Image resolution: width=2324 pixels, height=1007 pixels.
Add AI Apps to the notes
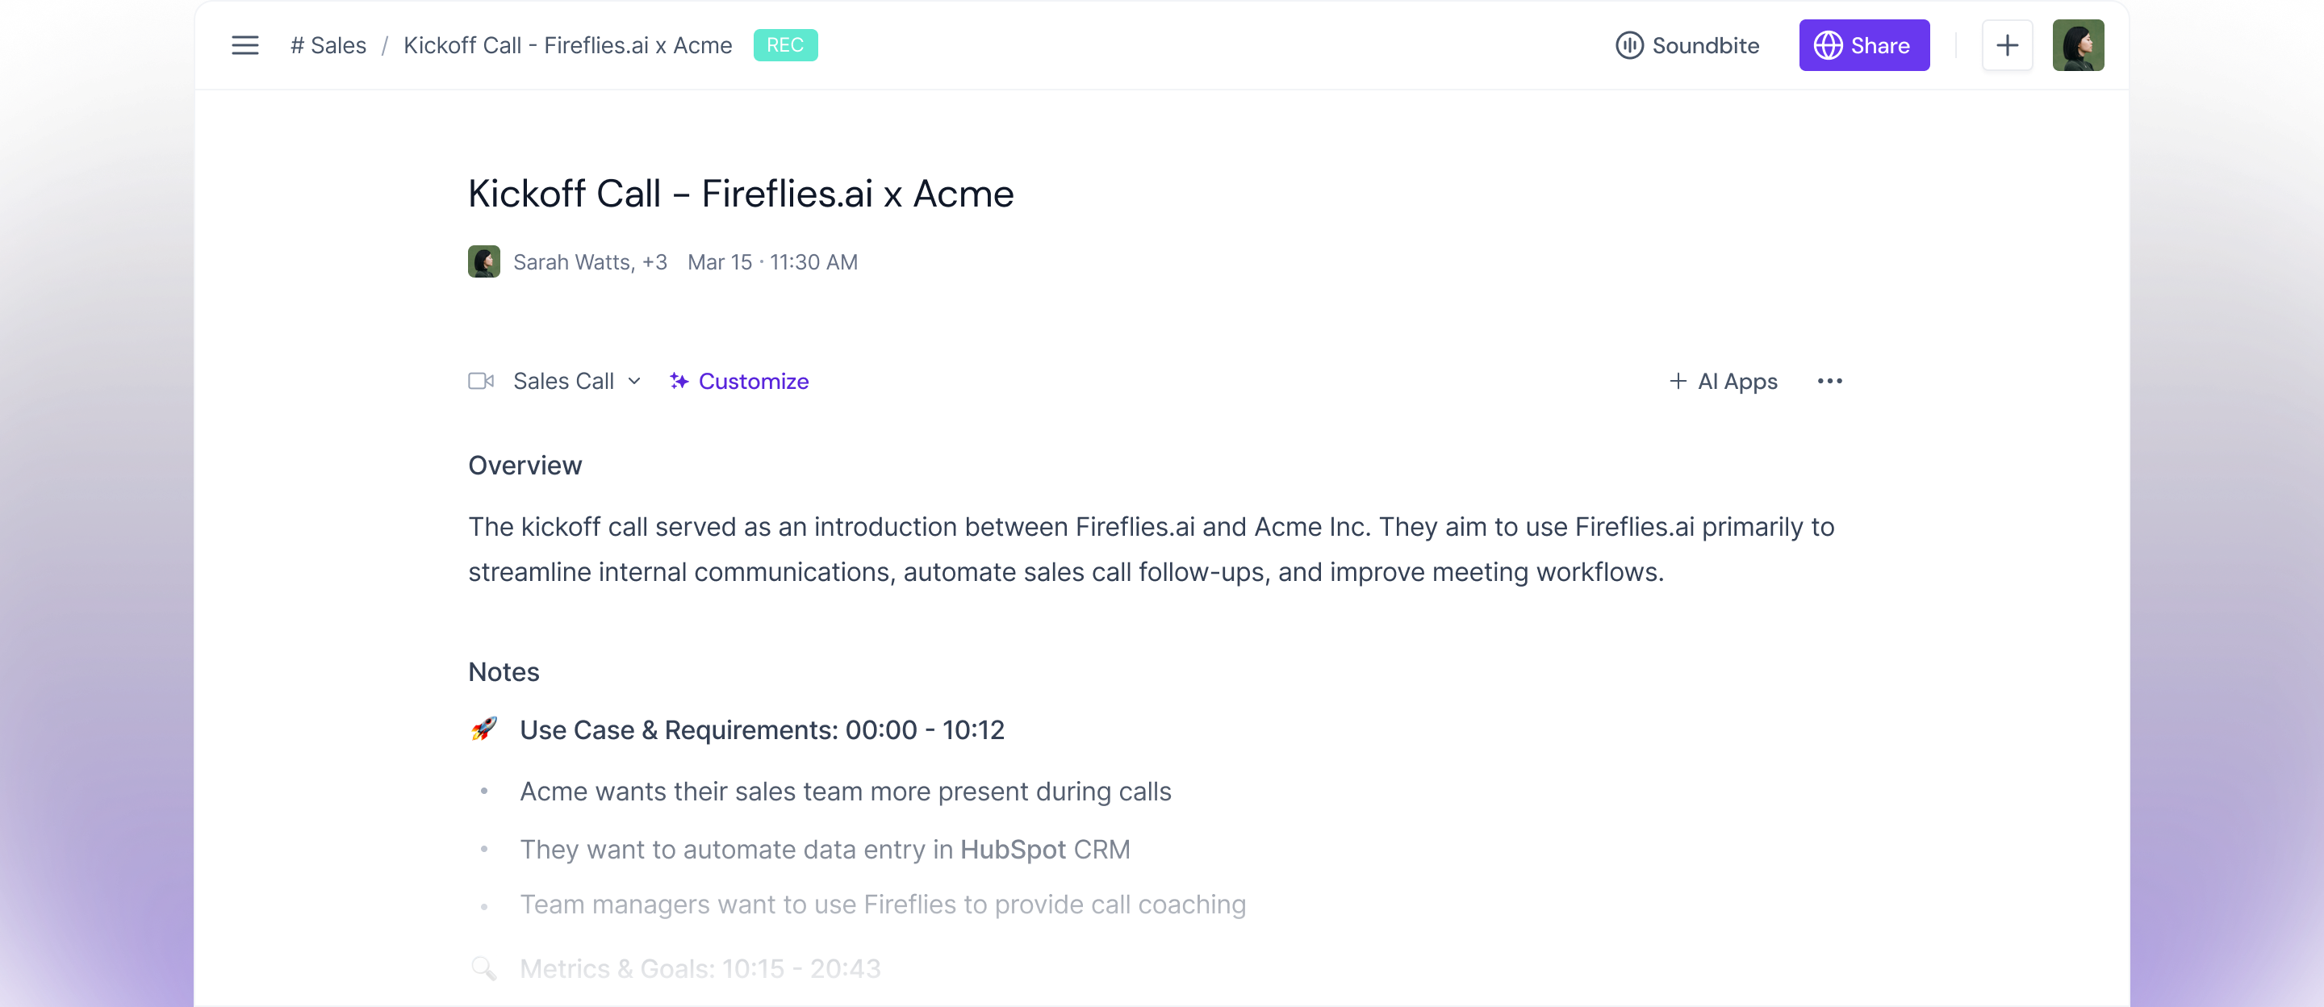click(1722, 381)
